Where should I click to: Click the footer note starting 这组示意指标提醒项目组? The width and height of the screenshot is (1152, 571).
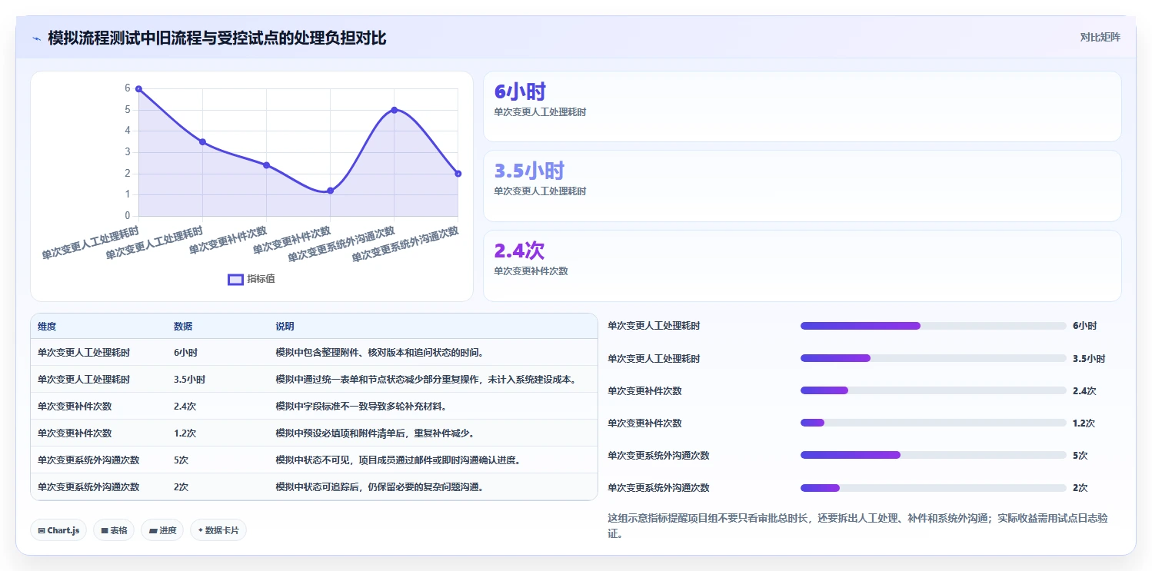click(x=857, y=526)
